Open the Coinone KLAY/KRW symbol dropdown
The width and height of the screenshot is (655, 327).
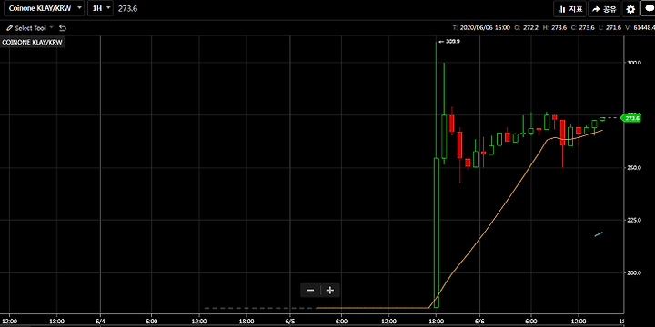(x=44, y=8)
